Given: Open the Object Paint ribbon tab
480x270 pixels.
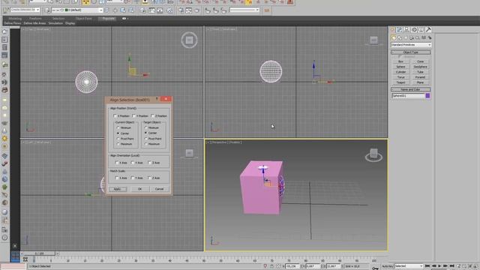Looking at the screenshot, I should click(83, 19).
